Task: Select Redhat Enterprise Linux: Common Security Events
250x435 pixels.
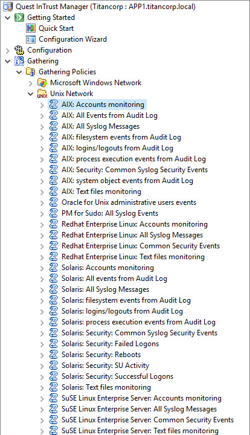Action: click(x=141, y=246)
